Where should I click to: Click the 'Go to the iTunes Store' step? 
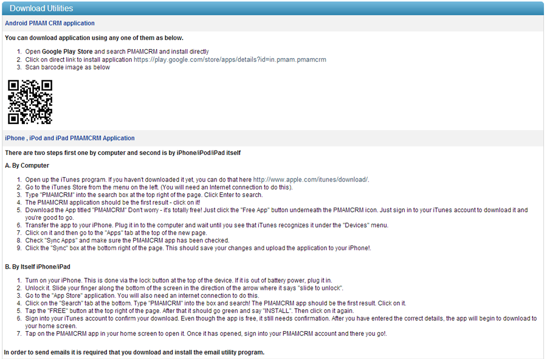pyautogui.click(x=159, y=187)
